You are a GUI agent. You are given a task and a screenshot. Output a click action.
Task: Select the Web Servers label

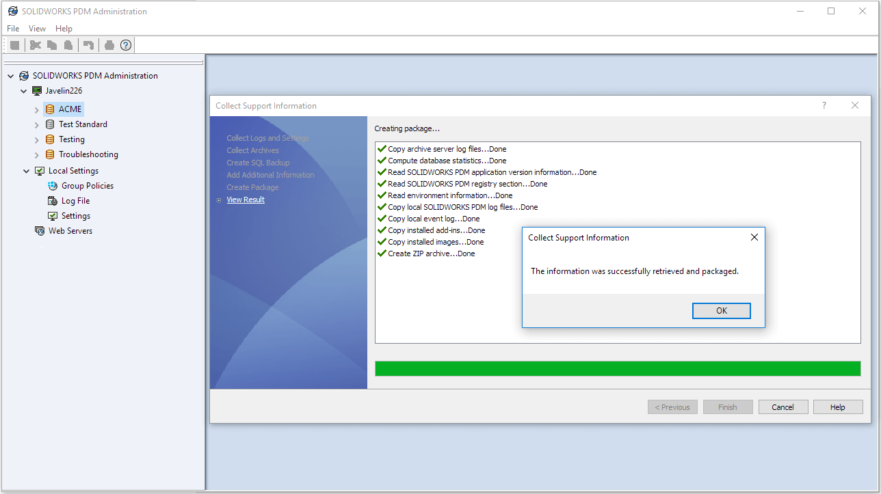tap(70, 231)
